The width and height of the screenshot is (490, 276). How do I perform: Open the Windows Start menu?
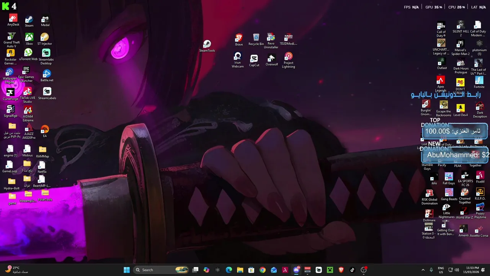click(127, 270)
